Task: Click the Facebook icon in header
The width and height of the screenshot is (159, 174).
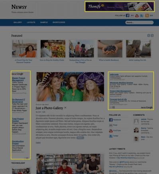Action: pyautogui.click(x=128, y=16)
